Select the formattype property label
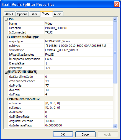Screen dimensions: 121x140 (17, 50)
